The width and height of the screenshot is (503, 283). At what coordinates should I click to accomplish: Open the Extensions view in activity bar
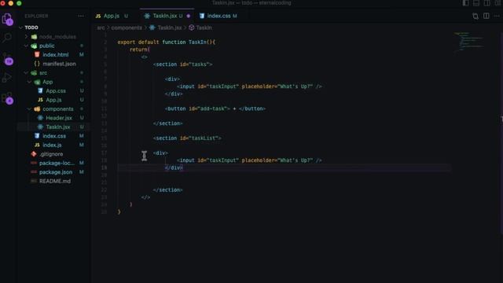coord(7,98)
